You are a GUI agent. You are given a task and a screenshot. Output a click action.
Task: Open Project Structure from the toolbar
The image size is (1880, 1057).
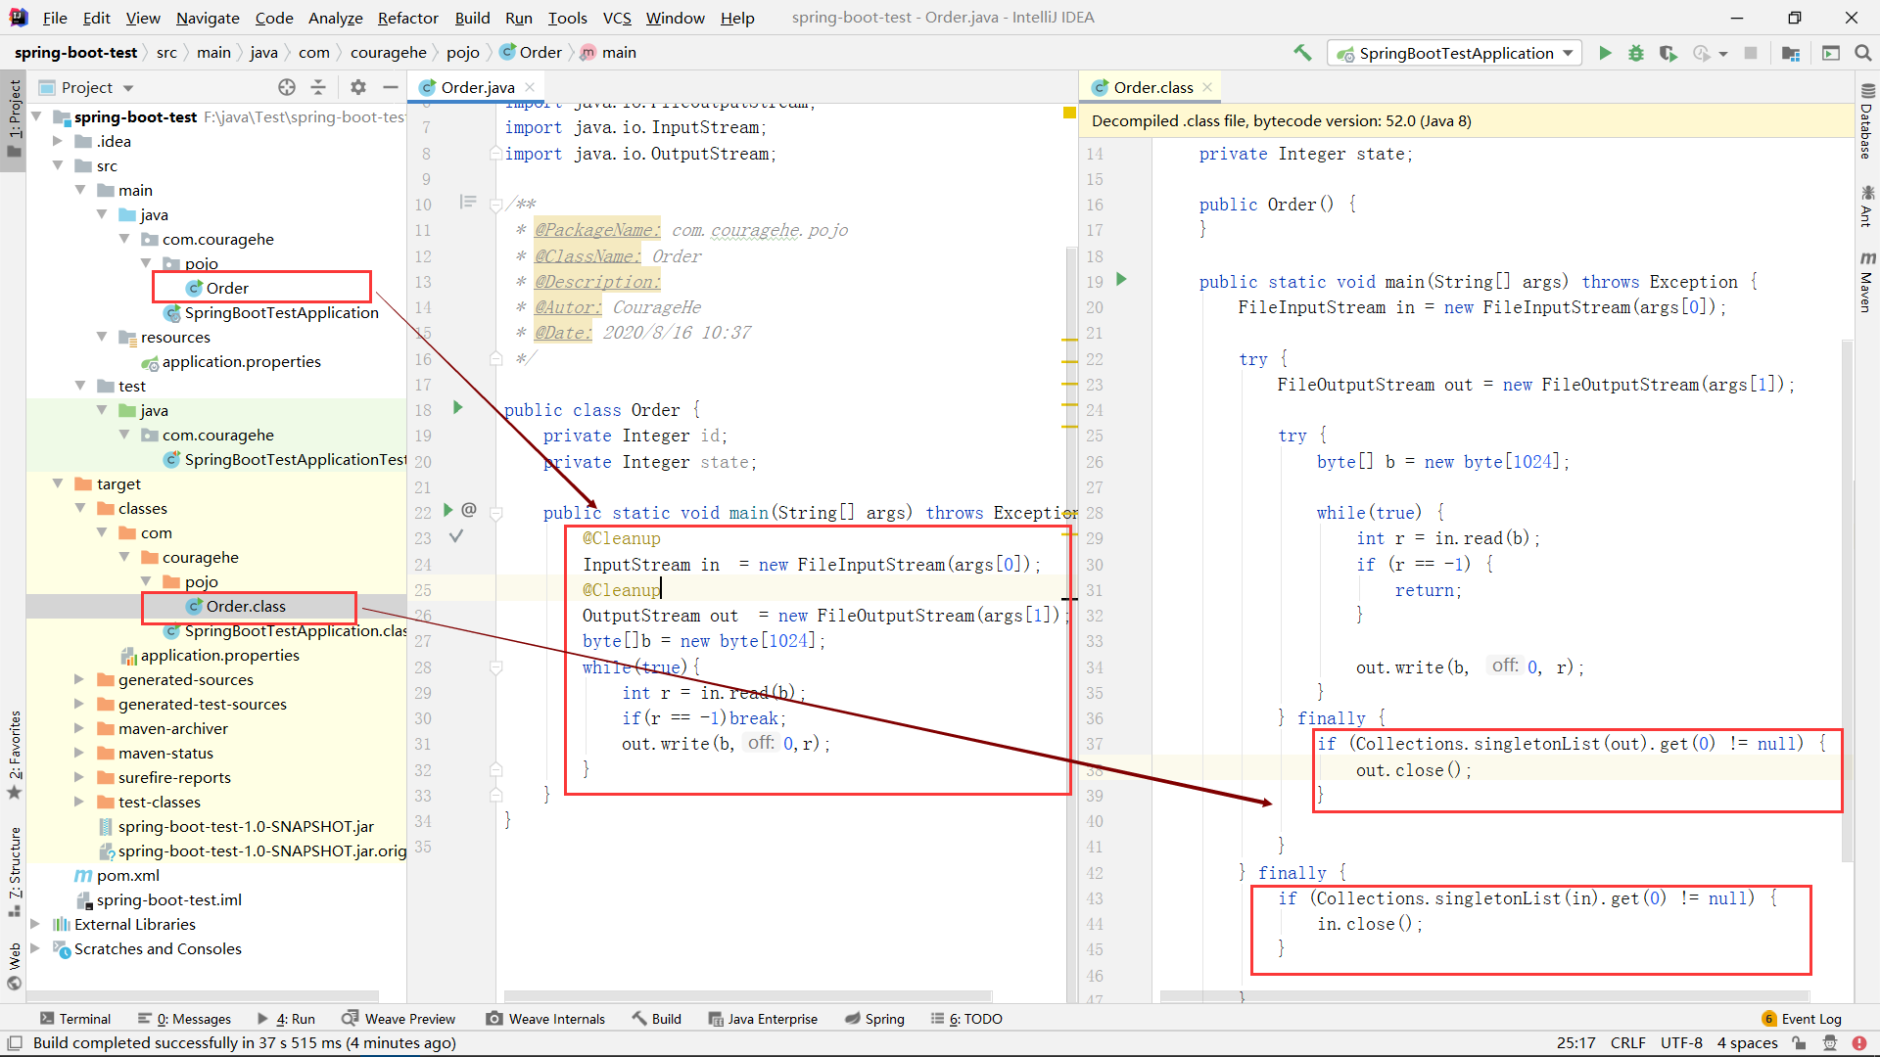1791,53
